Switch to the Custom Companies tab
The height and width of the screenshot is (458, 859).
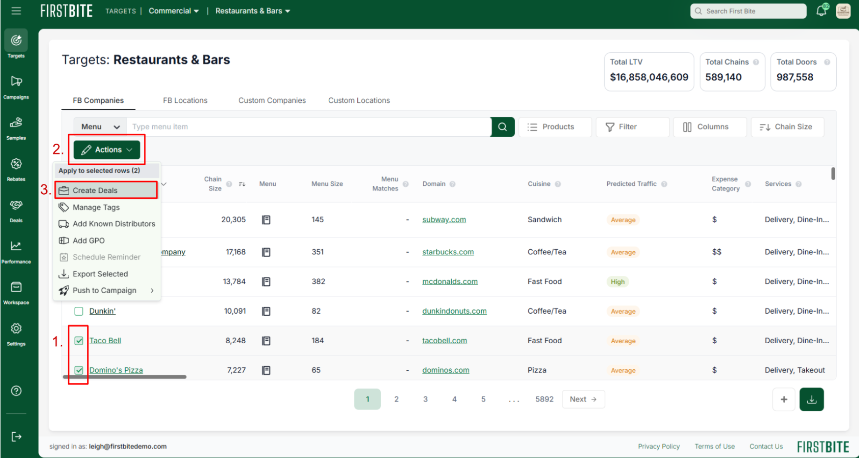coord(272,100)
